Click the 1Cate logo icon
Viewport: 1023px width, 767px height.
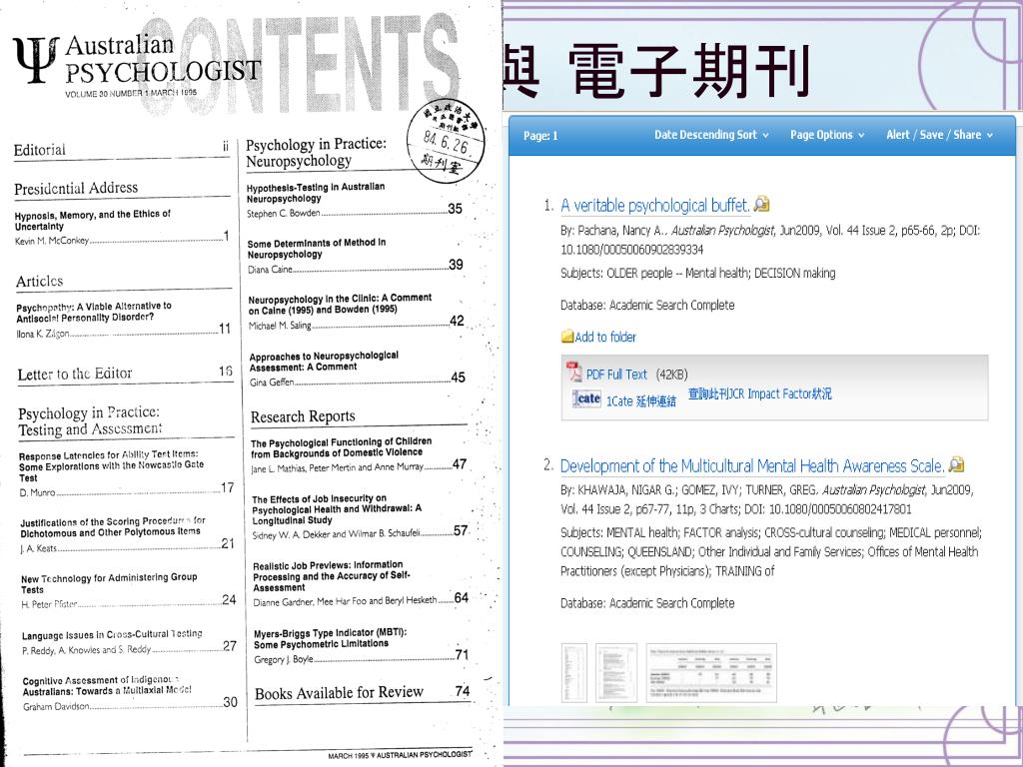(x=585, y=398)
